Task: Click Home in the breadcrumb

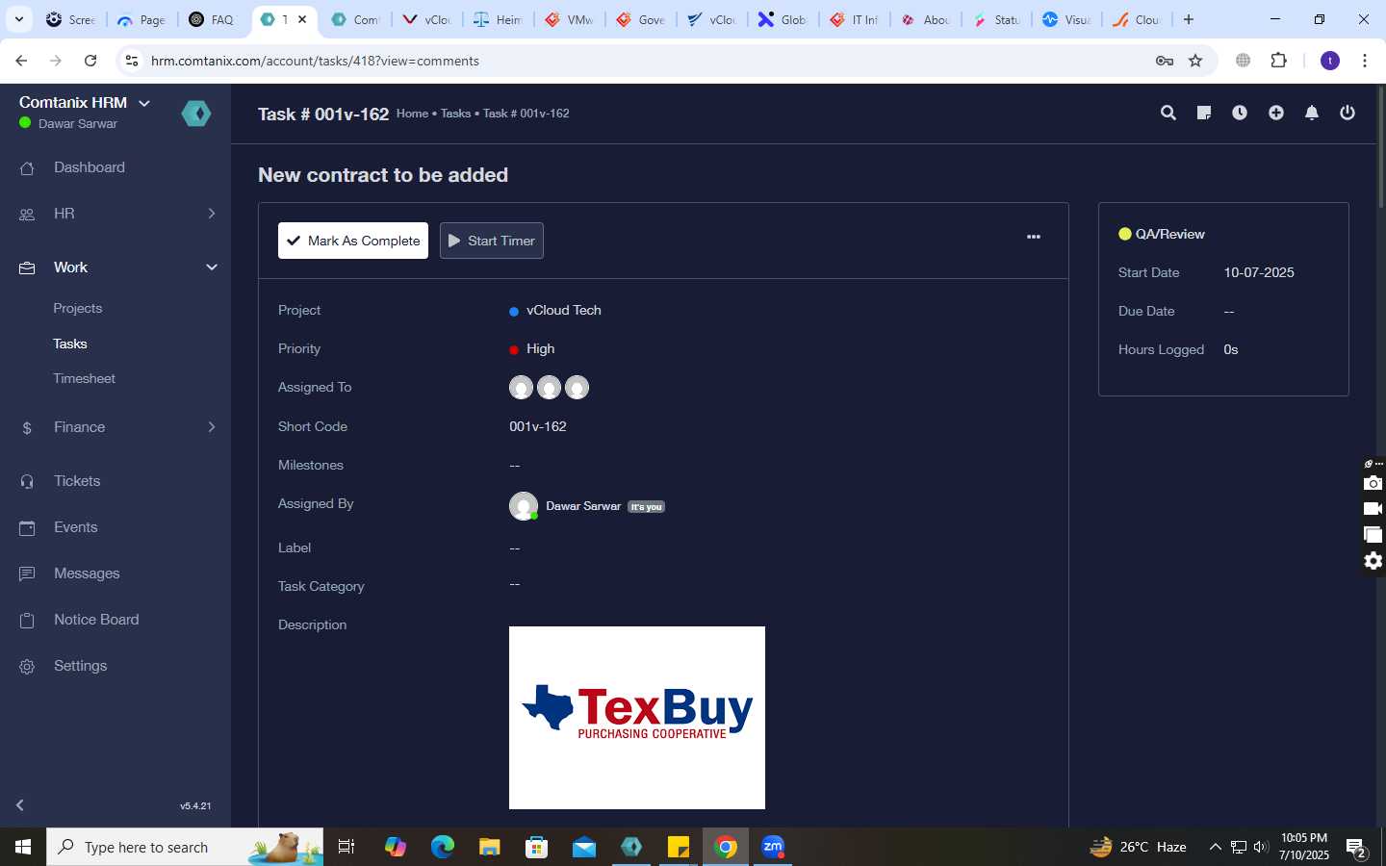Action: (x=412, y=114)
